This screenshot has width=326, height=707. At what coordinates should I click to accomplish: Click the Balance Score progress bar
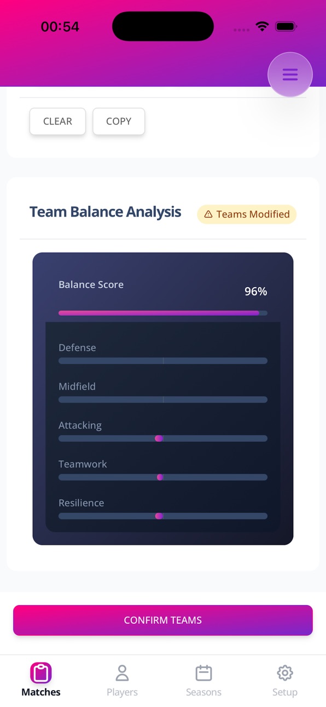(163, 313)
